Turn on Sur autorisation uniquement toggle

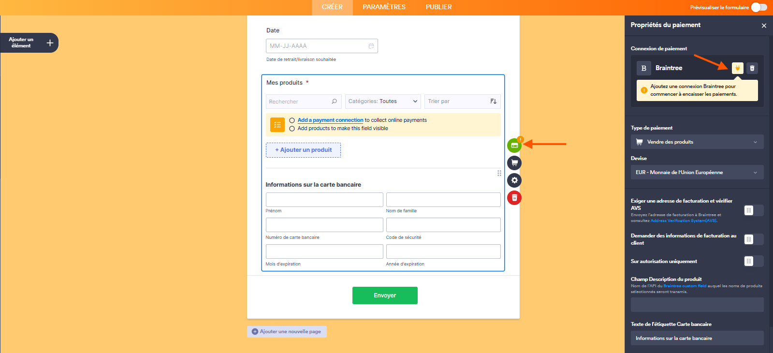click(x=753, y=261)
